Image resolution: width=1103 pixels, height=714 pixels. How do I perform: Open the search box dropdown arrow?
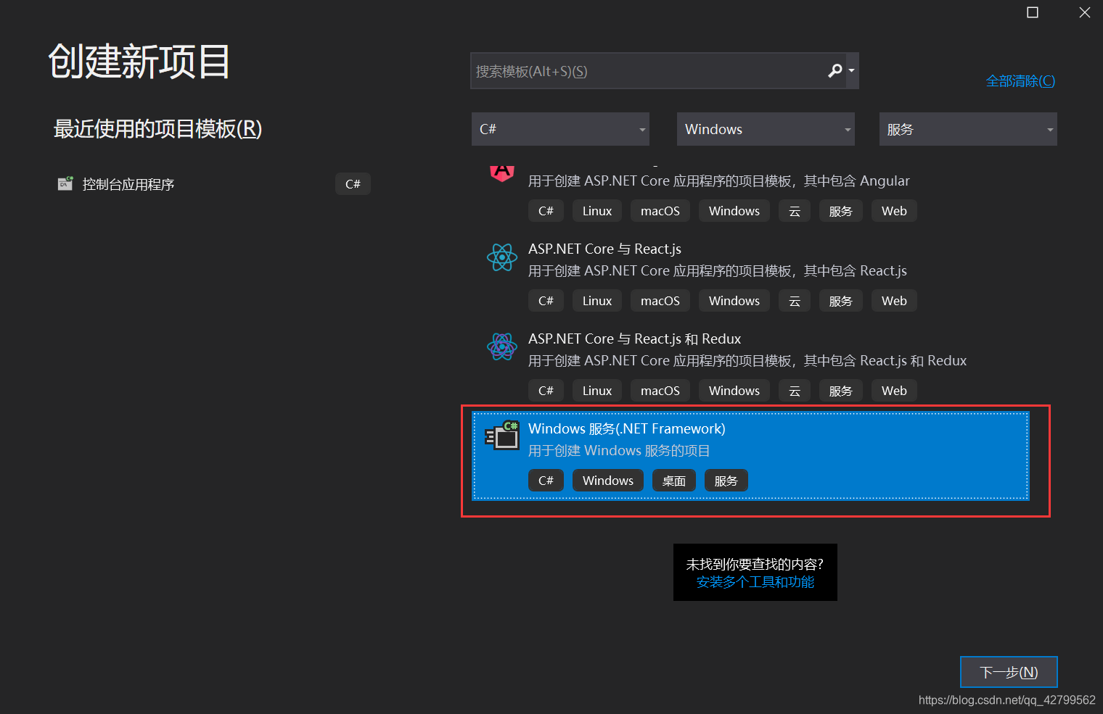(852, 70)
